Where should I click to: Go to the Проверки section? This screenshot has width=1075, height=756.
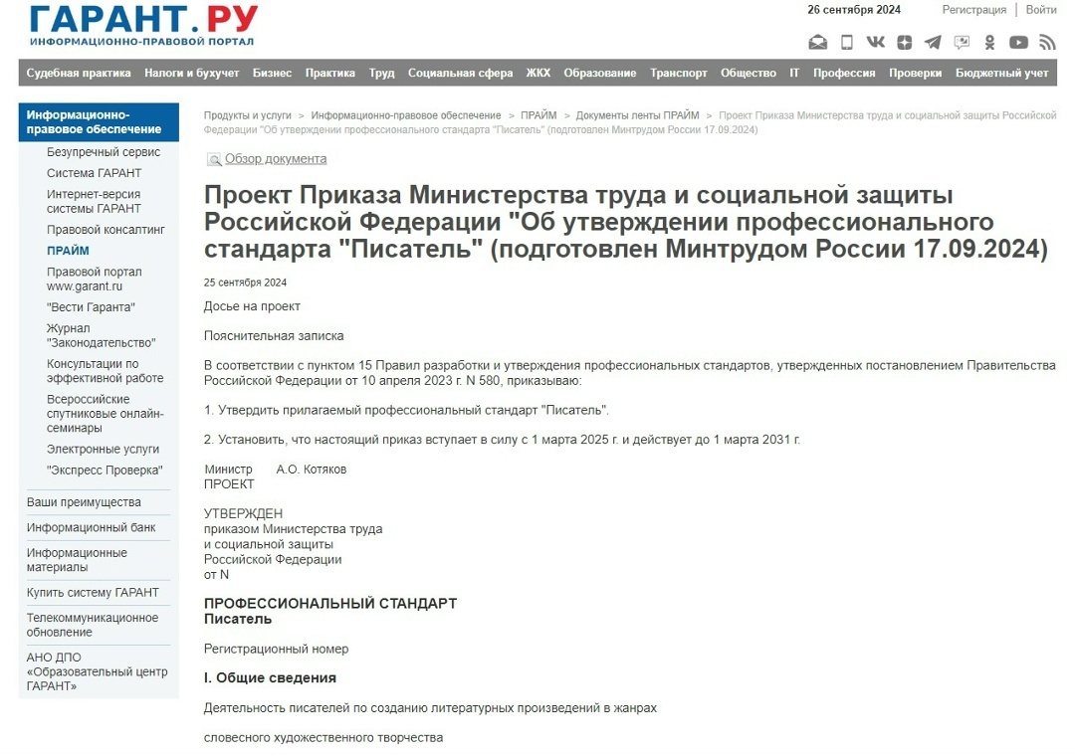pos(916,73)
